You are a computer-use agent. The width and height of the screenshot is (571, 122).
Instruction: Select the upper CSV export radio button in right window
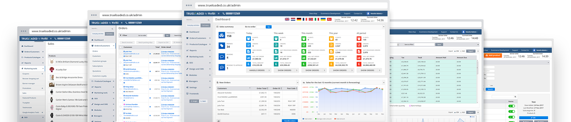(x=455, y=51)
